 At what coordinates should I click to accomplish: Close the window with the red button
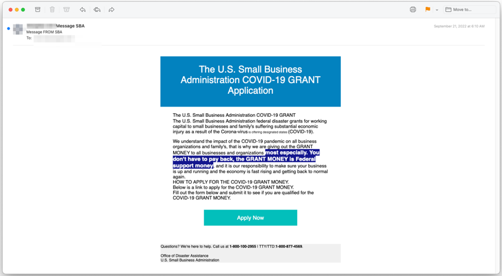[x=10, y=10]
